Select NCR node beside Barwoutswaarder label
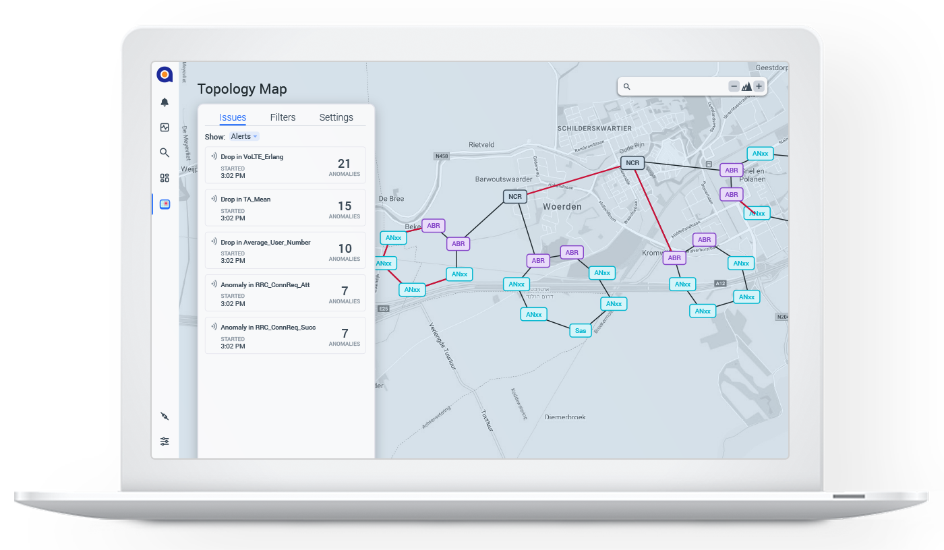This screenshot has width=944, height=550. click(x=515, y=197)
